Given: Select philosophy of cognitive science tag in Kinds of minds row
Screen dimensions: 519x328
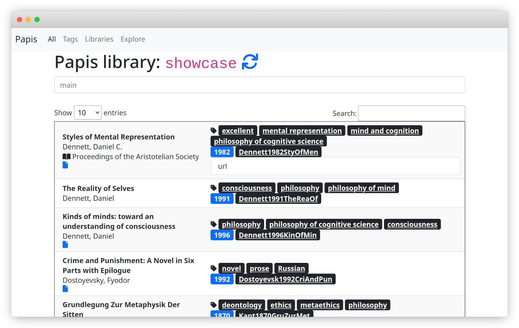Looking at the screenshot, I should tap(324, 224).
